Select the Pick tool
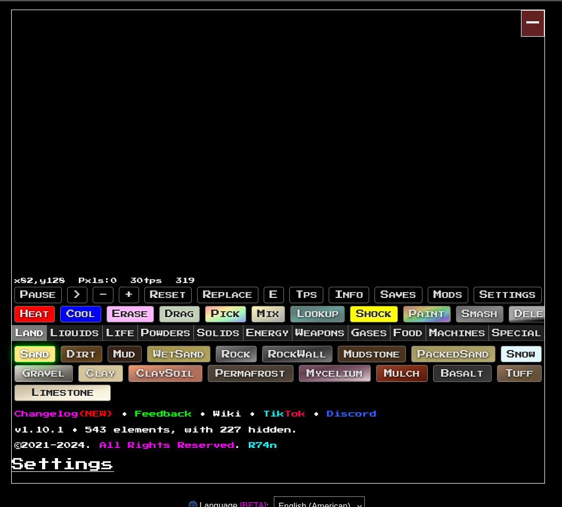Screen dimensions: 562x507 225,314
